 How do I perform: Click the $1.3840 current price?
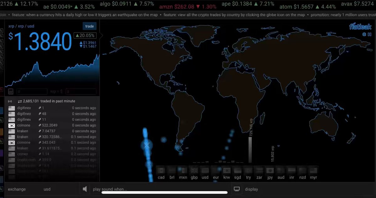pos(40,41)
